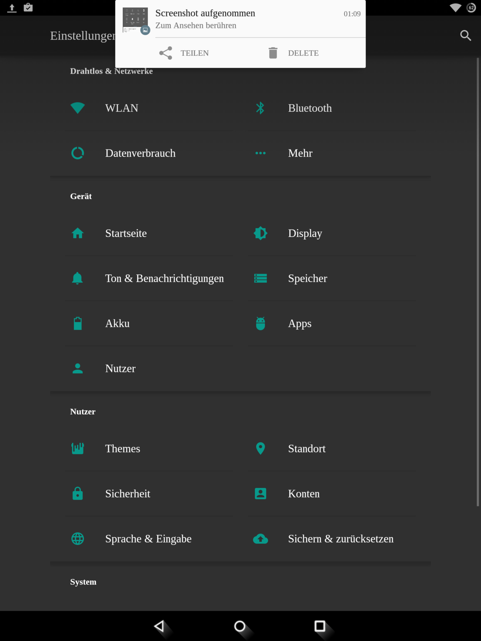Open the Mehr settings entry
This screenshot has width=481, height=641.
coord(300,153)
